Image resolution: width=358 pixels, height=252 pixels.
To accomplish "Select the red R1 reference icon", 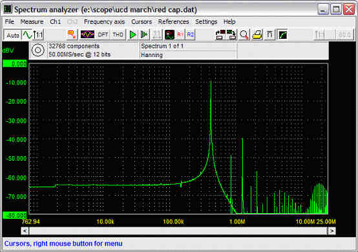I will click(180, 35).
